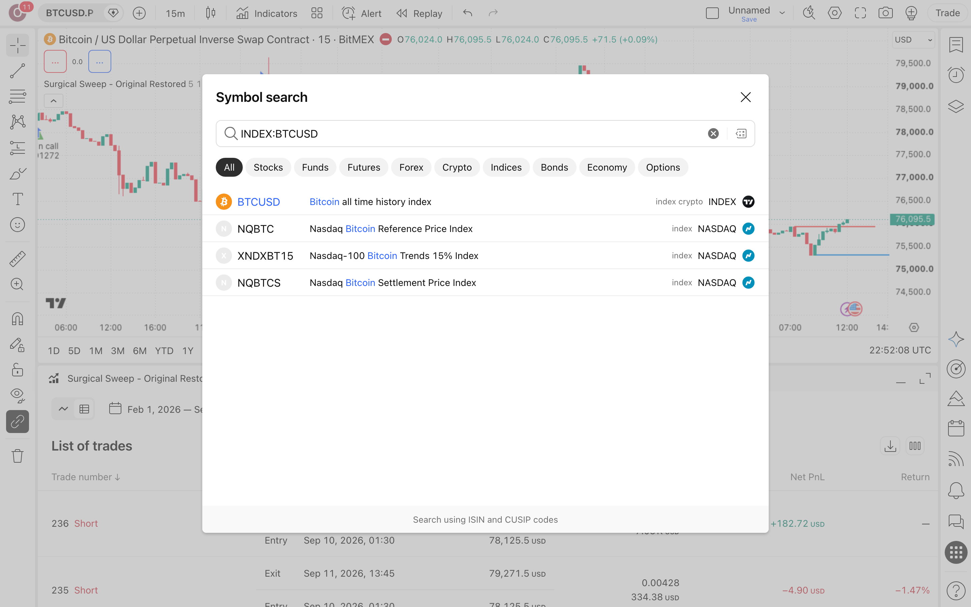Viewport: 971px width, 607px height.
Task: Toggle hide all drawings eye
Action: (17, 396)
